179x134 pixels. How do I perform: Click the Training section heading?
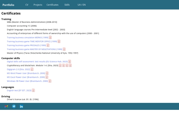tap(6, 19)
